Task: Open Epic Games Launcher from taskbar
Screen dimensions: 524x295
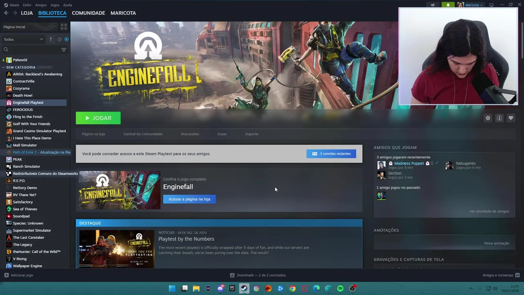Action: click(x=232, y=288)
